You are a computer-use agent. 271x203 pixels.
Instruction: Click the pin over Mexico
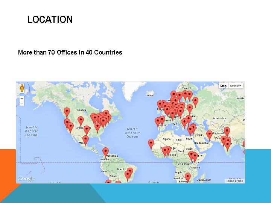coord(85,141)
